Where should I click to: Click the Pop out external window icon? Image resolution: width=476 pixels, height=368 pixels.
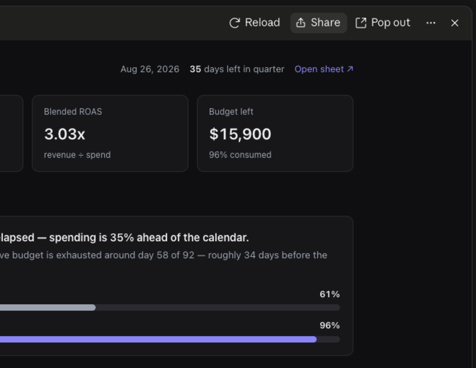click(x=361, y=23)
